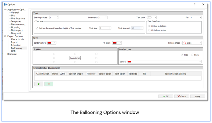Open Licensing options
The height and width of the screenshot is (123, 212).
point(16,27)
